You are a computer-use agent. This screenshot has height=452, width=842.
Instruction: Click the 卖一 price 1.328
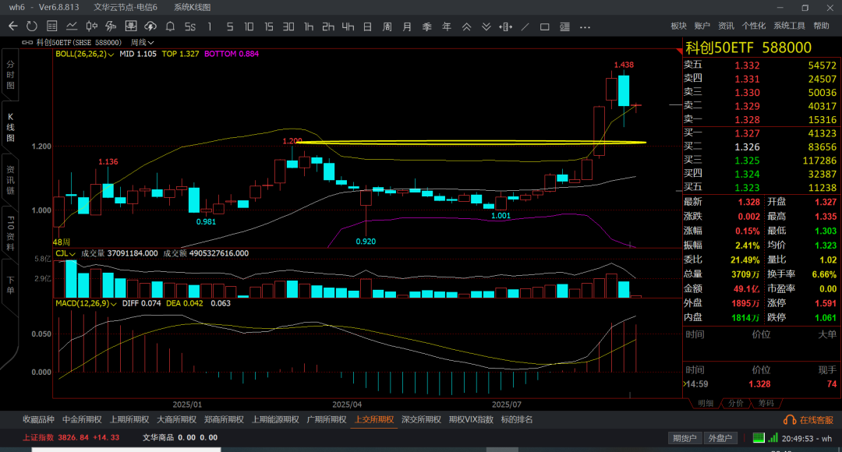(x=747, y=120)
